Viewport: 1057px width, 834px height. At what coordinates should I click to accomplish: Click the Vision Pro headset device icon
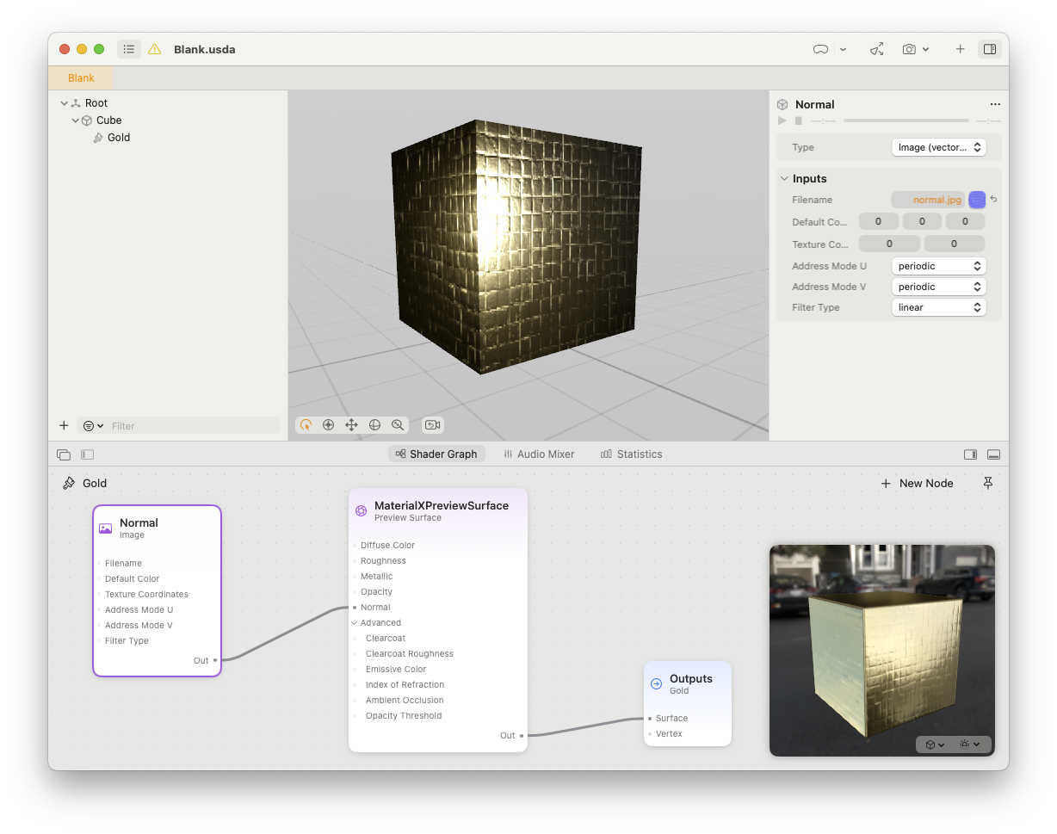click(820, 50)
